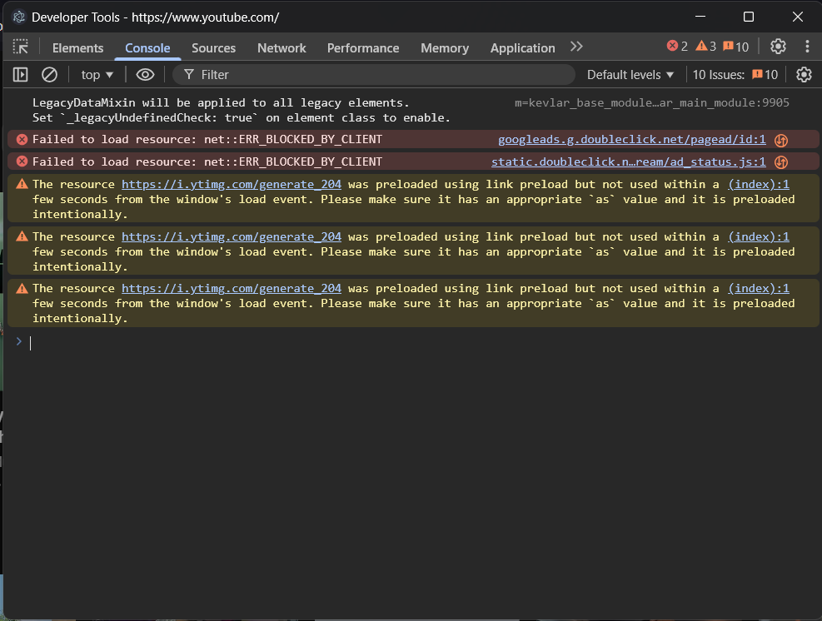Switch to the Network tab
The width and height of the screenshot is (822, 621).
tap(281, 48)
